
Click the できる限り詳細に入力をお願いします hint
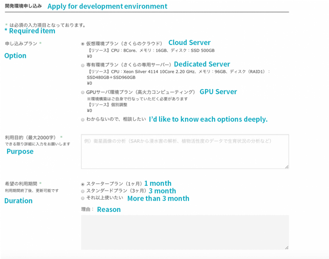pos(38,144)
